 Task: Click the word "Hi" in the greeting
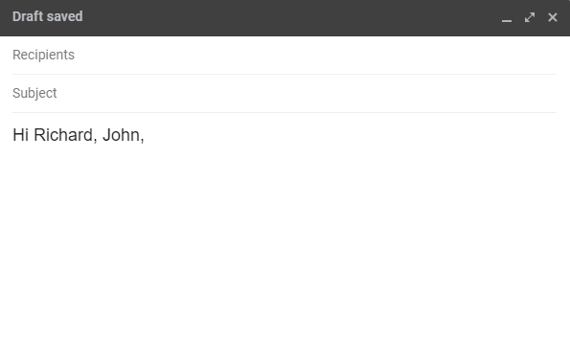20,135
